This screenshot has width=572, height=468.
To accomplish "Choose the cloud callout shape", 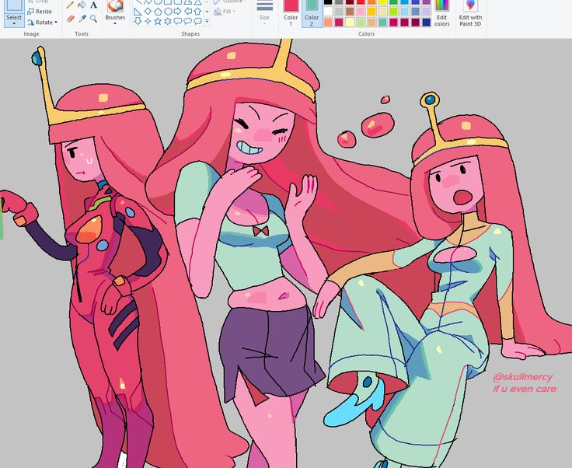I will click(197, 21).
